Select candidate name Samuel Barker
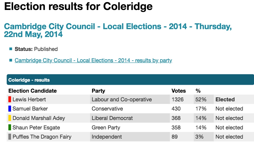 (x=30, y=109)
